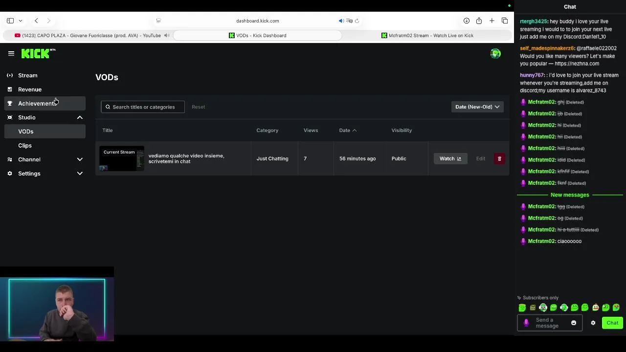This screenshot has width=626, height=352.
Task: Click the green Chat send button
Action: pos(612,323)
